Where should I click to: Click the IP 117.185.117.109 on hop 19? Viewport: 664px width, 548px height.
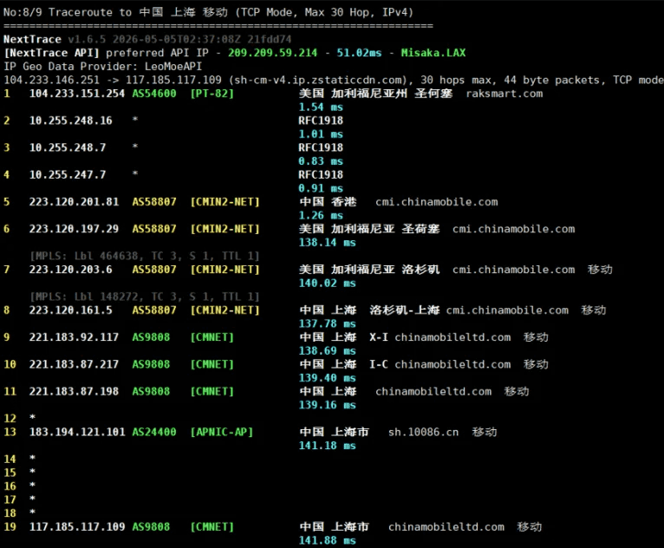point(77,527)
